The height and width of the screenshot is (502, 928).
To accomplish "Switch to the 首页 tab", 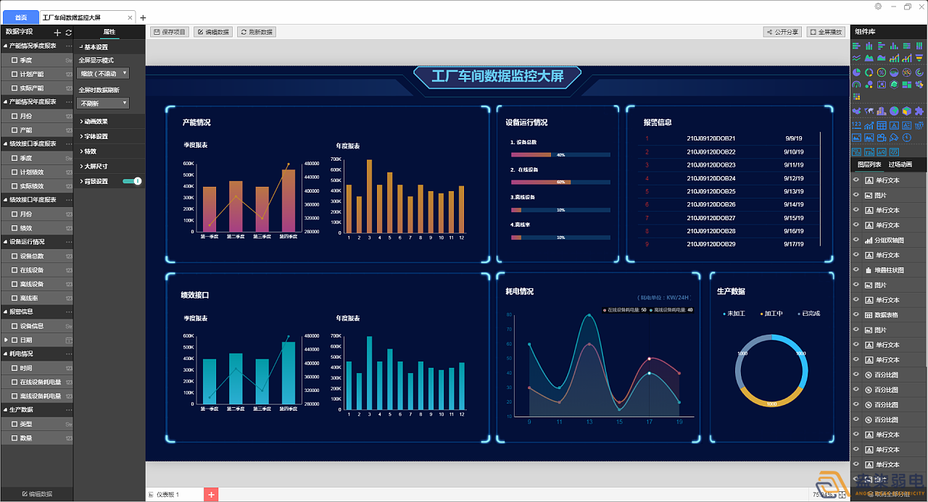I will 20,17.
